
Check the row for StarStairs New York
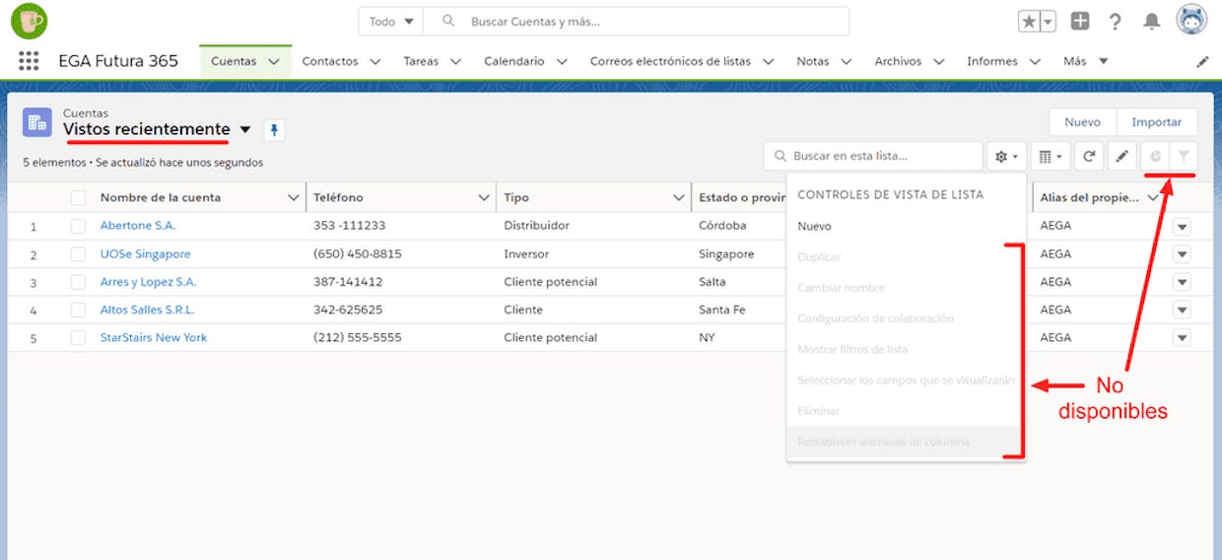78,337
